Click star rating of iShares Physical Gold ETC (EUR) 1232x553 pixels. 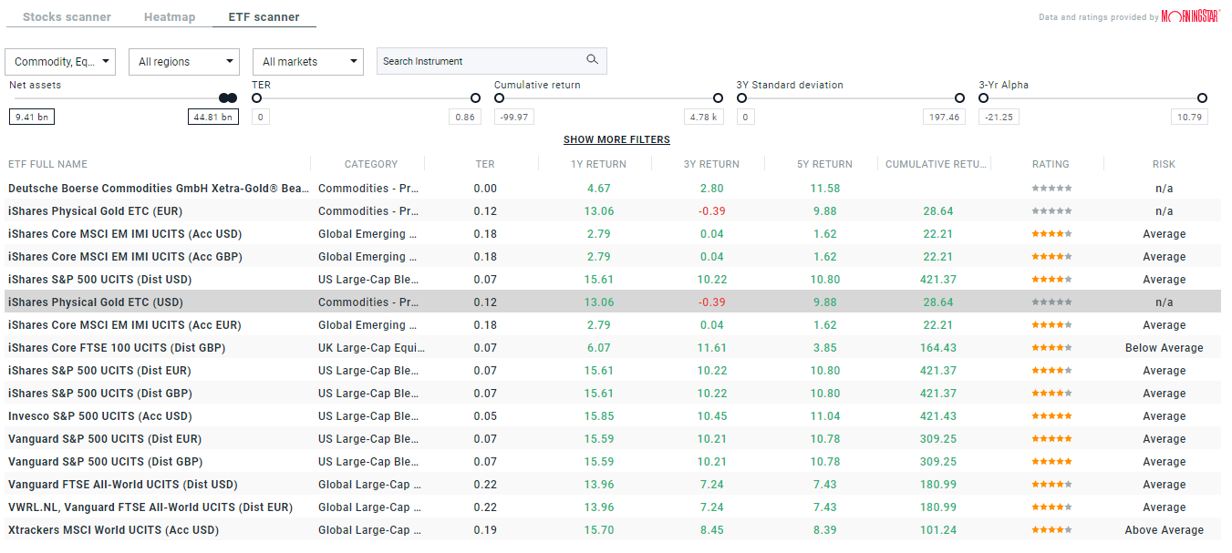tap(1051, 210)
